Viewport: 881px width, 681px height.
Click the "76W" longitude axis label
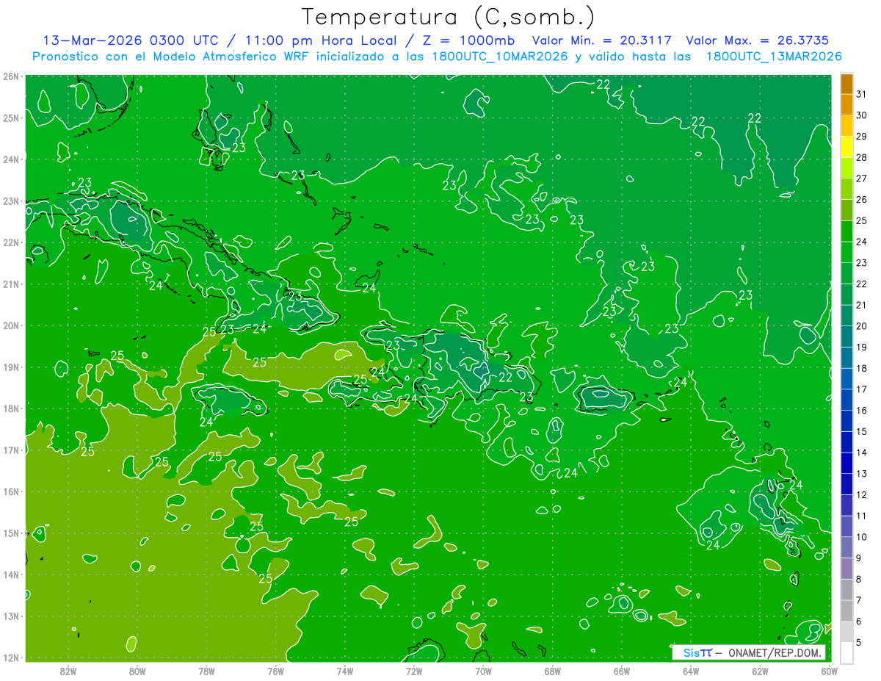275,671
